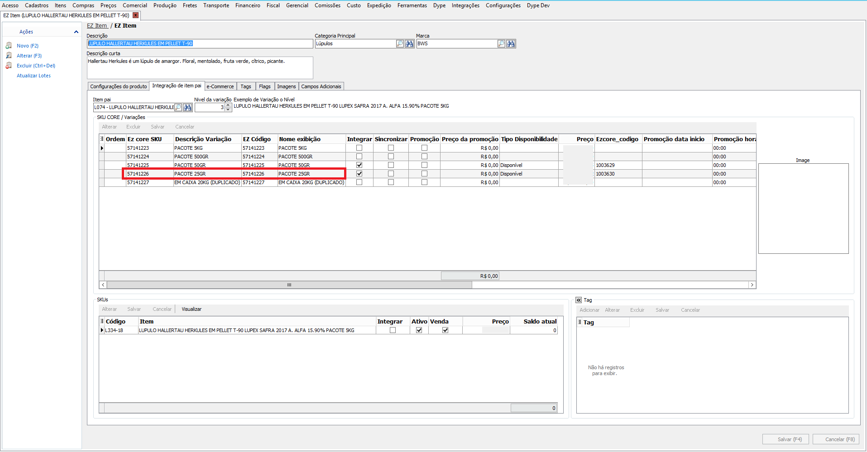867x452 pixels.
Task: Click Adicionar in Tag toolbar
Action: [x=589, y=310]
